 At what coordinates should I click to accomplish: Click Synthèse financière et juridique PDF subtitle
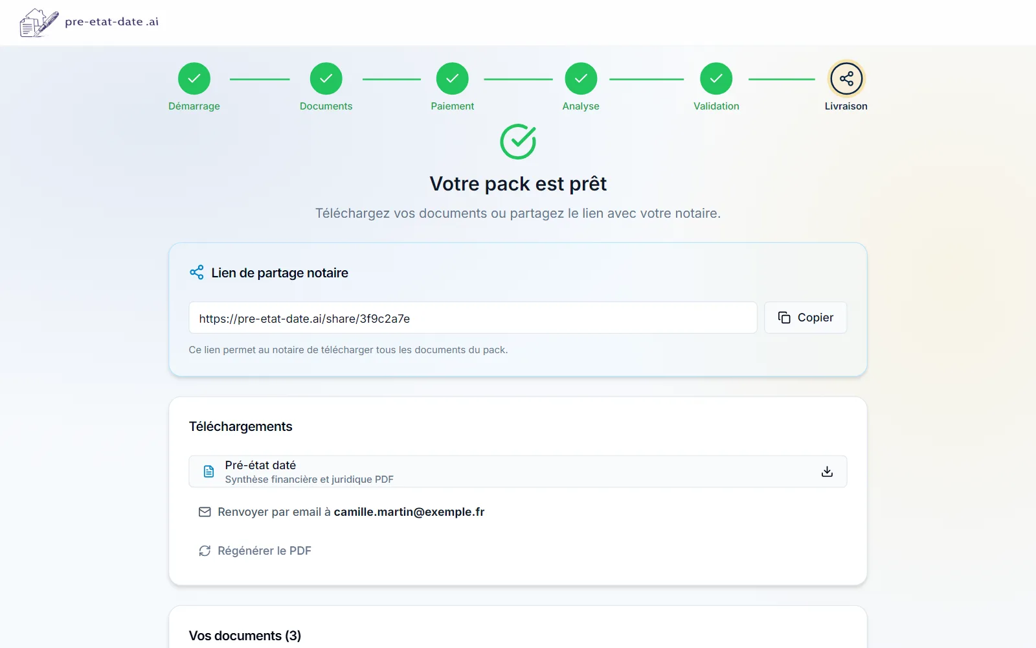pos(310,480)
